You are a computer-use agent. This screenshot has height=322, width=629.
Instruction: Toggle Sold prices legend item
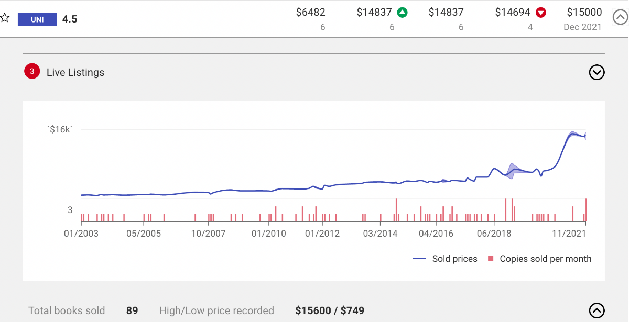(445, 259)
